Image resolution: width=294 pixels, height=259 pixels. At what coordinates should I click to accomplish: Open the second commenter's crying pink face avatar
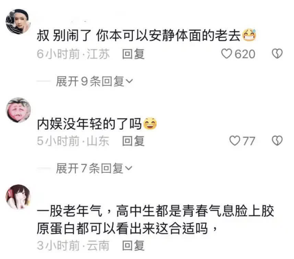(18, 110)
